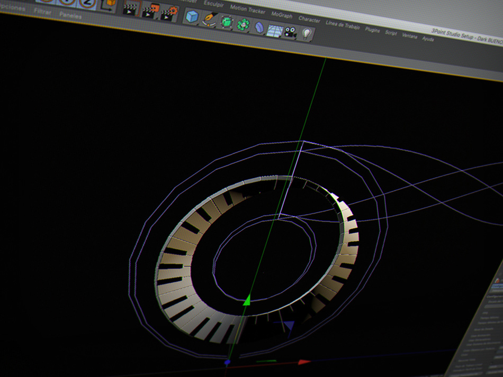Open the viewport Filtrar menu
The height and width of the screenshot is (377, 503).
(x=42, y=12)
